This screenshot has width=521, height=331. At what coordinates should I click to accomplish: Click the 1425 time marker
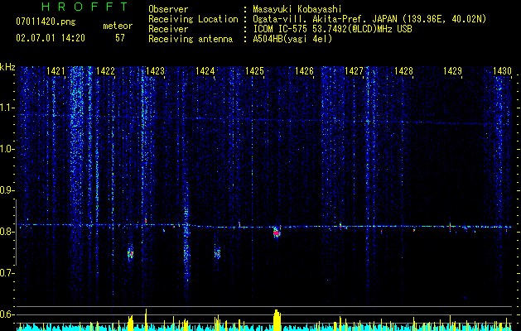[254, 71]
